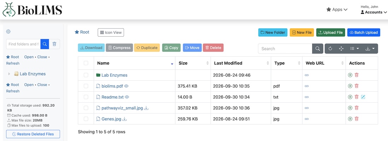
Task: Click the green R rename icon for Readme.txt
Action: pyautogui.click(x=350, y=97)
